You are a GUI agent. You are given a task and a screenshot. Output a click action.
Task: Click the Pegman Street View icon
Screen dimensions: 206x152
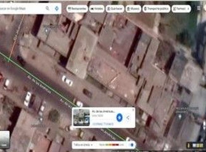click(x=189, y=145)
